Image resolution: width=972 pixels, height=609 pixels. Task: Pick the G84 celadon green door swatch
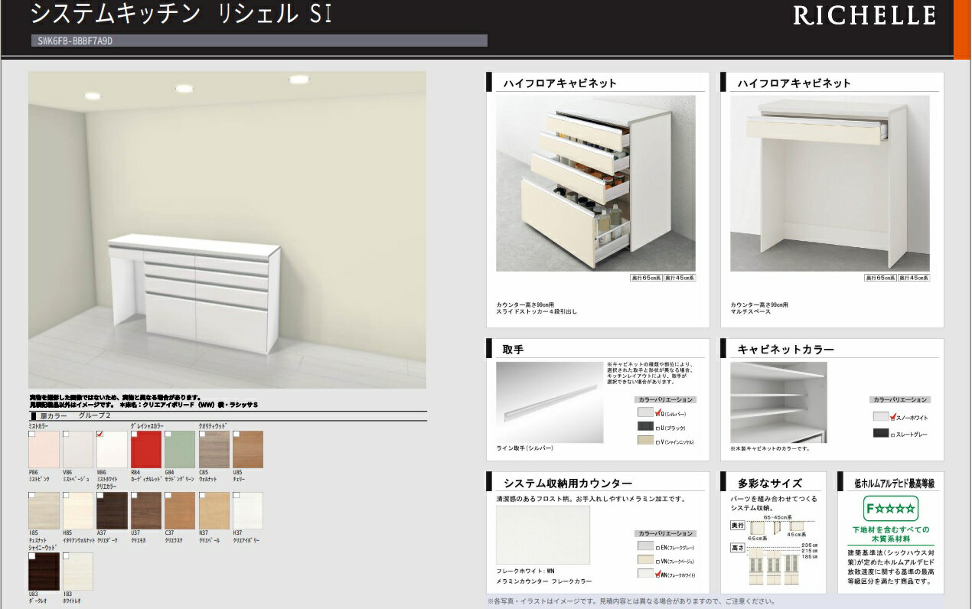click(180, 450)
